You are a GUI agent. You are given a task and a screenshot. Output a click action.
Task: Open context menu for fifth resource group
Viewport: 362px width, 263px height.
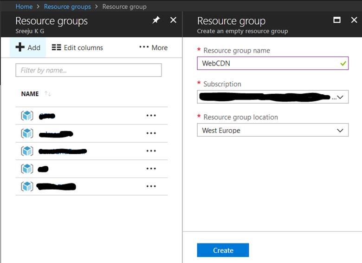click(151, 186)
